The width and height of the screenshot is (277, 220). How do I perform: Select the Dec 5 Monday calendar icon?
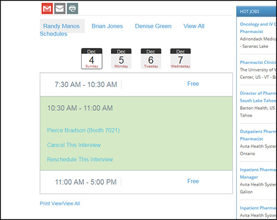121,58
